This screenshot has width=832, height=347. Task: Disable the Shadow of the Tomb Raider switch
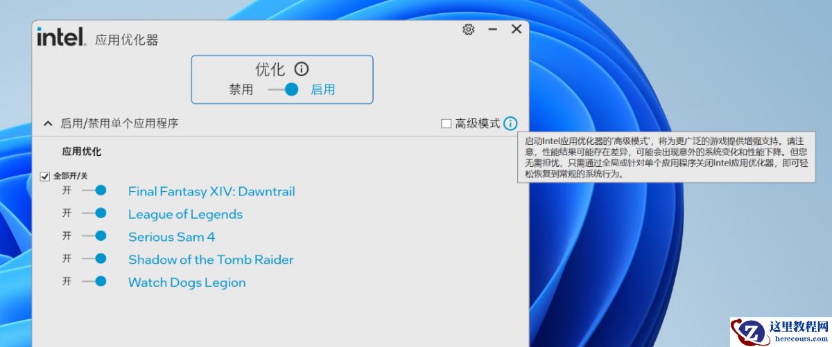[x=94, y=259]
